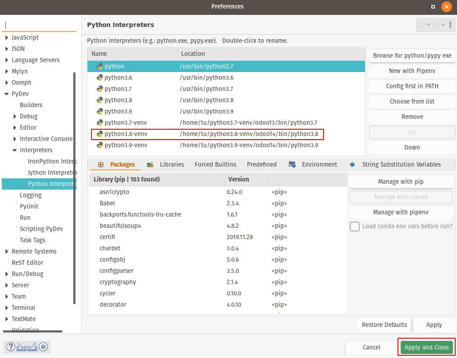
Task: Click the oomph preference recorder icon
Action: [43, 347]
